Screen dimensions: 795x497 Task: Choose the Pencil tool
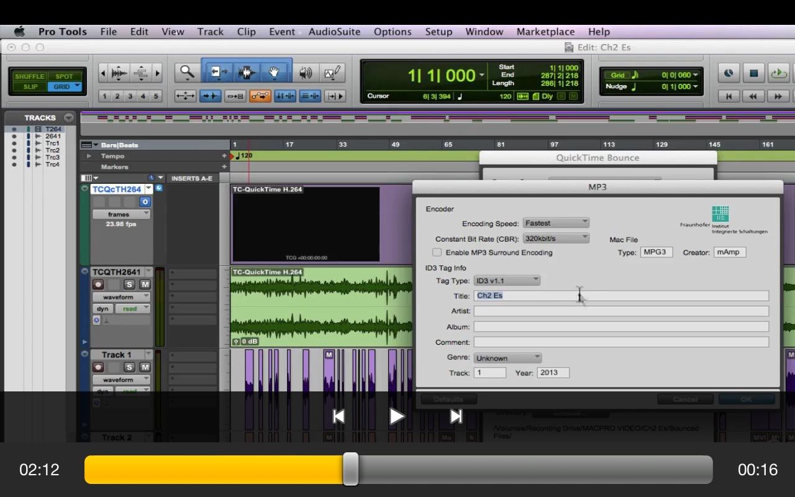332,73
